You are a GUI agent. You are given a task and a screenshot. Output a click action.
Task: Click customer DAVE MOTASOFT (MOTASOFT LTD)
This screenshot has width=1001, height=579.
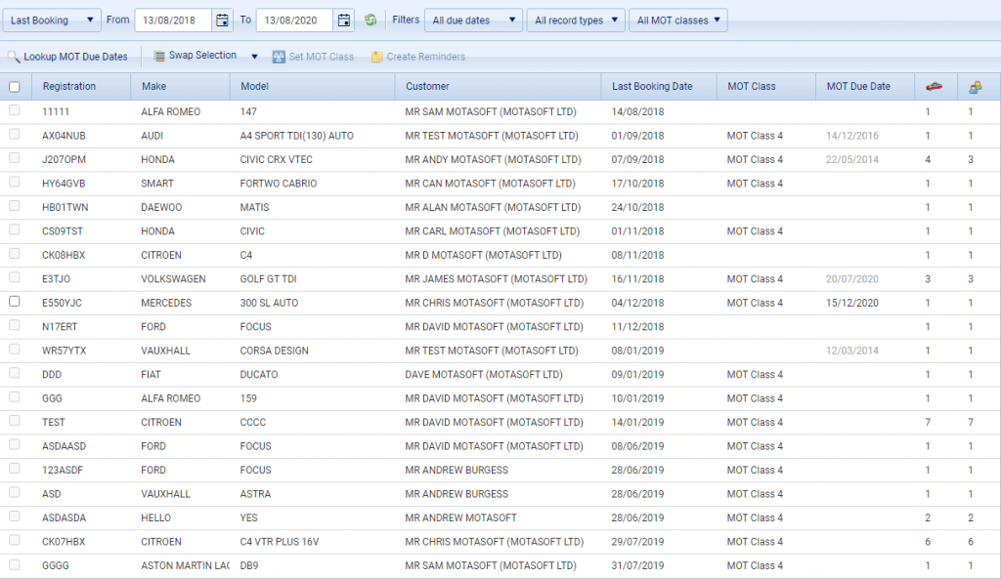[484, 374]
